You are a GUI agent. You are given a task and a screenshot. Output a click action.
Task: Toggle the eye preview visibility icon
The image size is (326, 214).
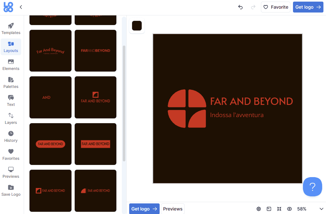click(x=289, y=209)
